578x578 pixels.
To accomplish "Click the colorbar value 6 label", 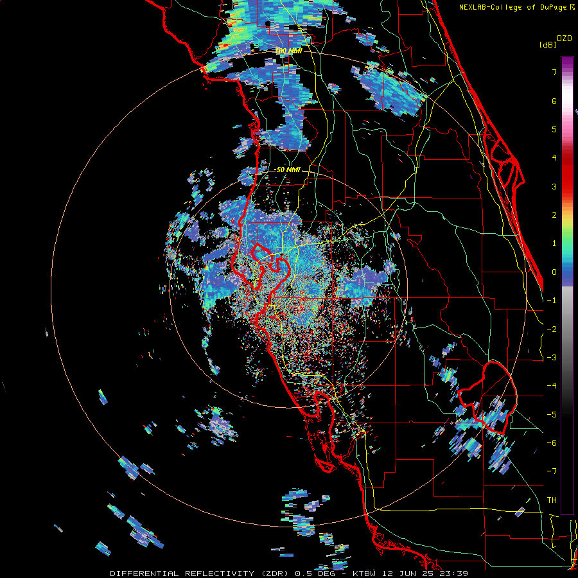I will coord(554,101).
